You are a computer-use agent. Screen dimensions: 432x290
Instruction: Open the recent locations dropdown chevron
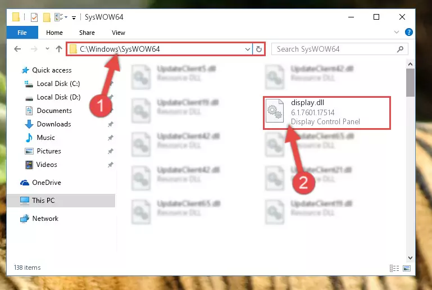click(47, 49)
